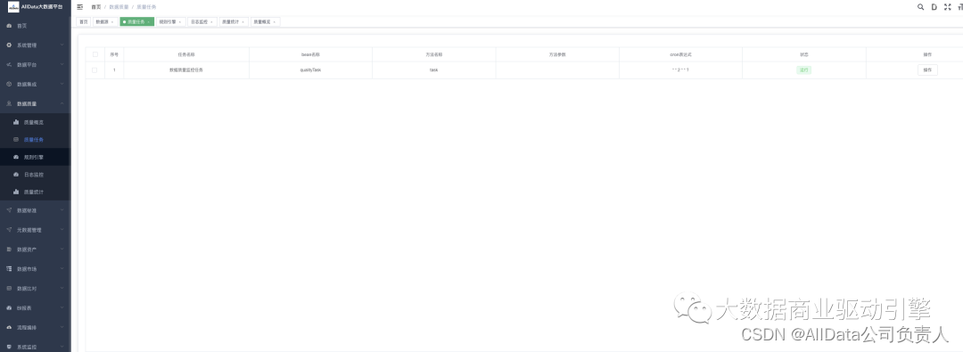Close the 质量统计 tab
963x352 pixels.
[243, 22]
